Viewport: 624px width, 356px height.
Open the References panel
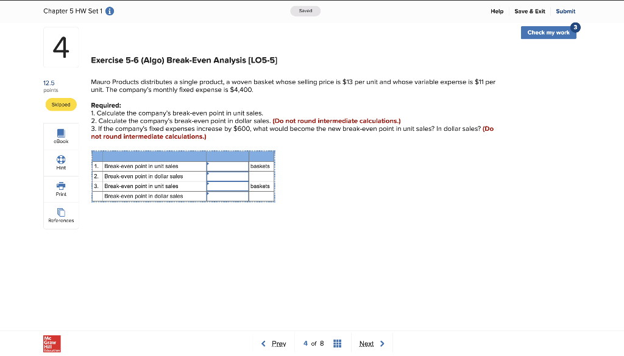[61, 215]
